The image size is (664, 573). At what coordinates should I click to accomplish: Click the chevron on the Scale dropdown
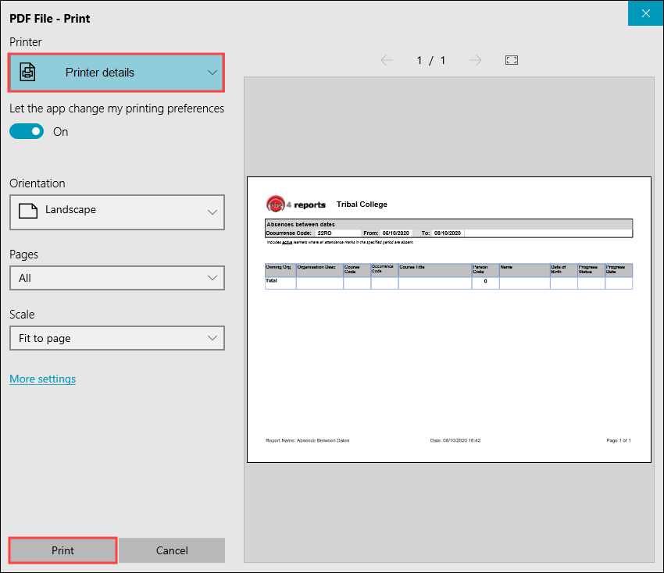[212, 338]
